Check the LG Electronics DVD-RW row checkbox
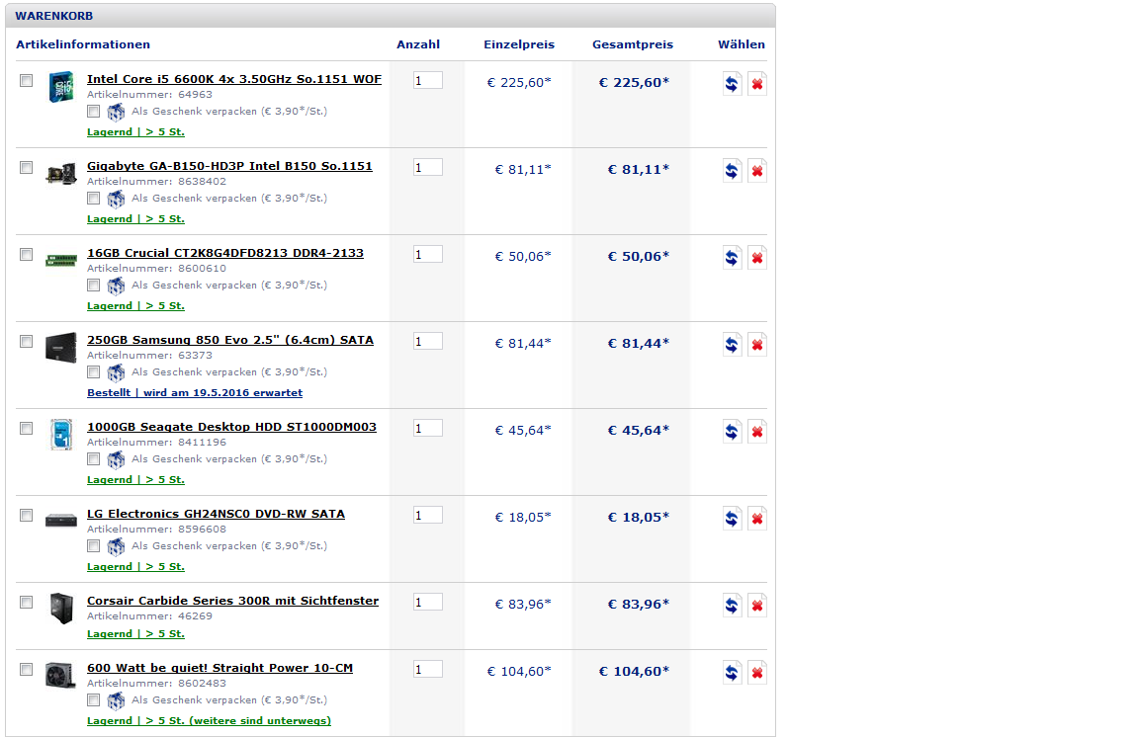This screenshot has height=737, width=1139. (26, 516)
